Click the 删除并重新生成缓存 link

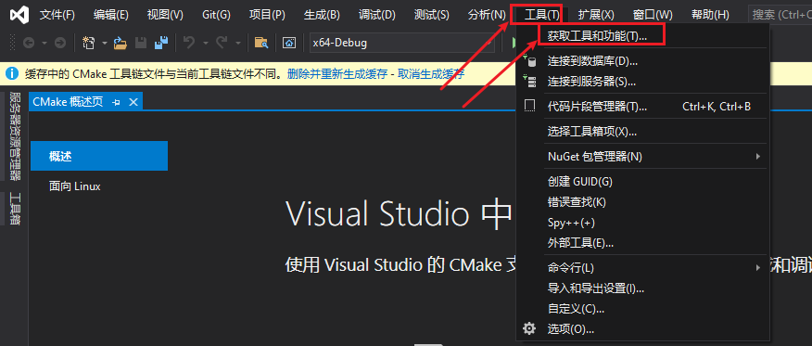point(337,74)
